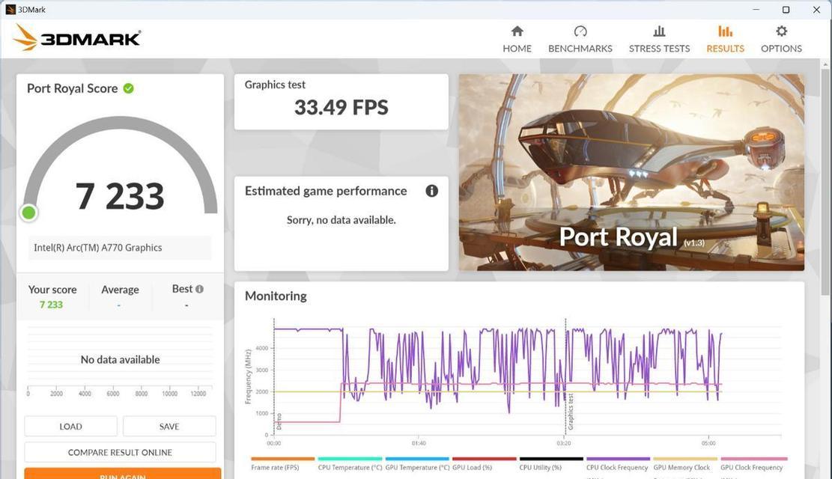Click the 33.49 FPS value

click(341, 107)
